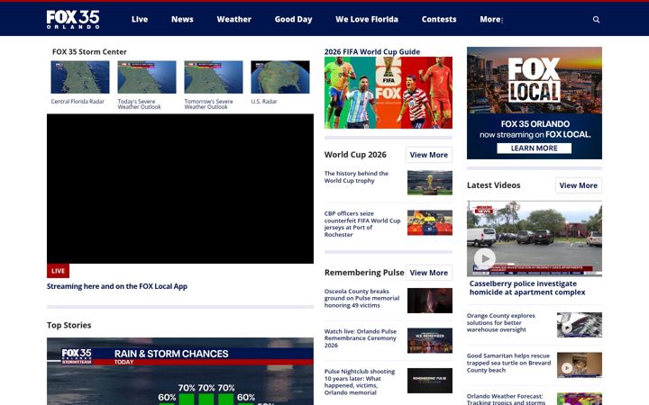This screenshot has width=649, height=405.
Task: Open Orange County warehouse oversight story
Action: (x=501, y=323)
